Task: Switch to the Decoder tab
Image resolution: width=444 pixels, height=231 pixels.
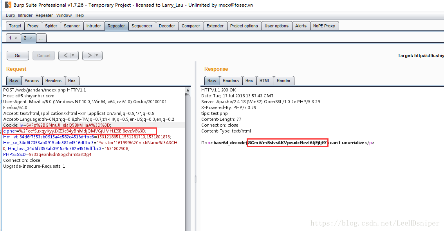Action: (167, 26)
